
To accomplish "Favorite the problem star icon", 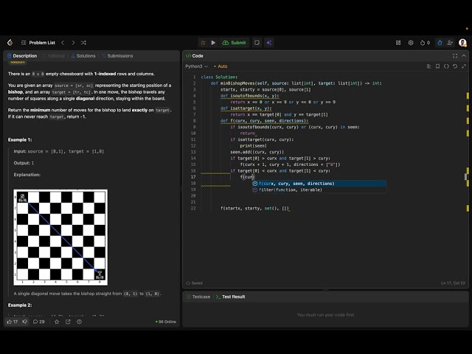I will pyautogui.click(x=57, y=322).
